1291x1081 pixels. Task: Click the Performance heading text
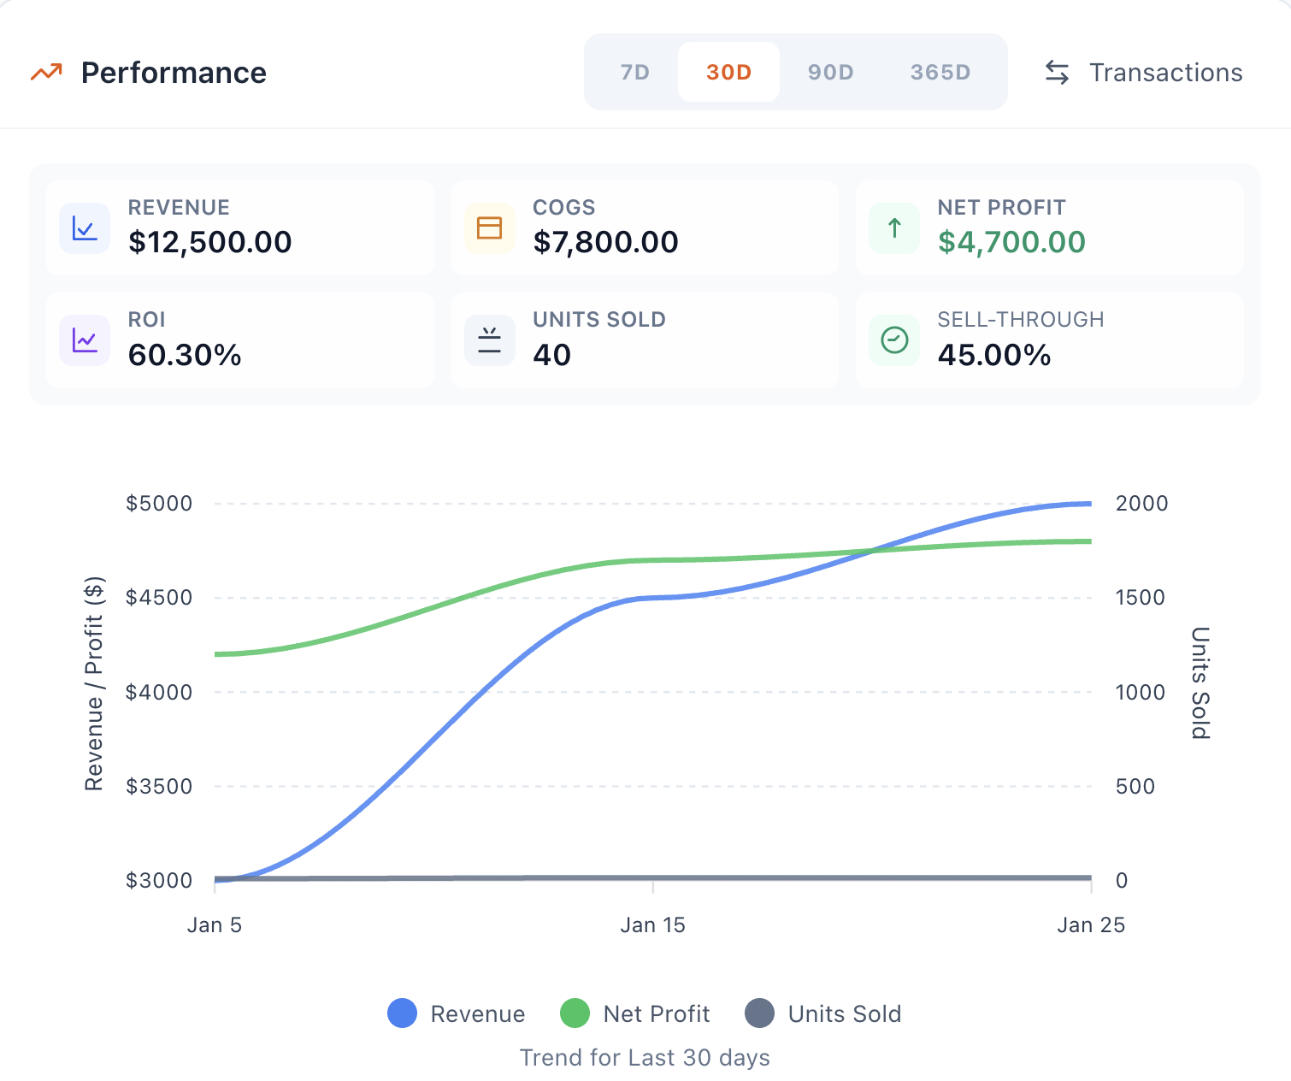point(173,72)
